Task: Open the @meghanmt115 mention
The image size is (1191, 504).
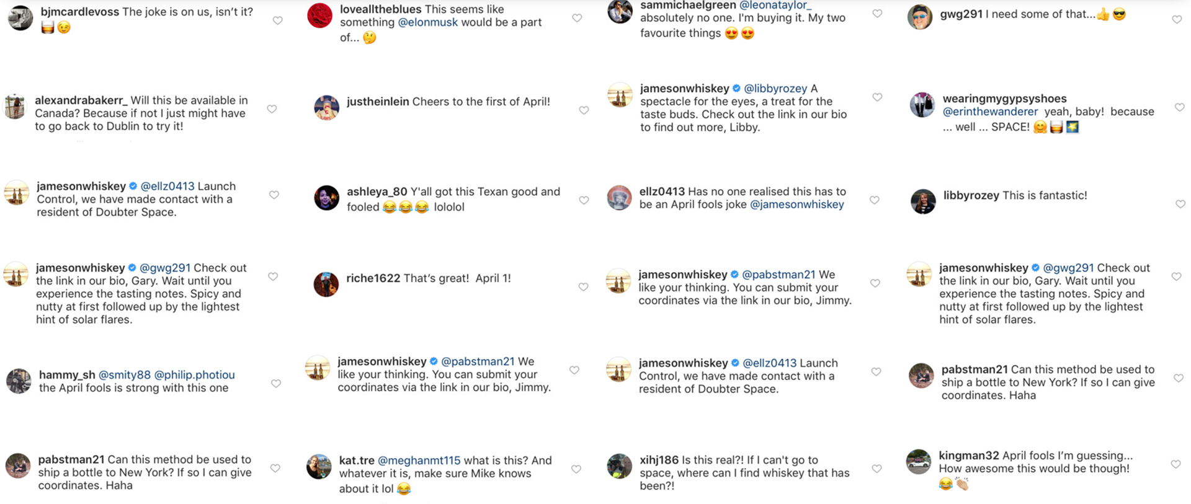Action: [419, 461]
